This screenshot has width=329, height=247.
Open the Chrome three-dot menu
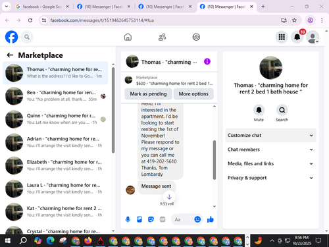coord(322,20)
